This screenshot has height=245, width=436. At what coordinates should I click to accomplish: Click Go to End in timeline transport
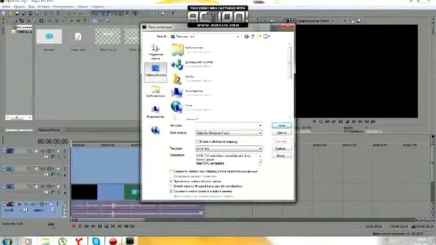point(120,227)
